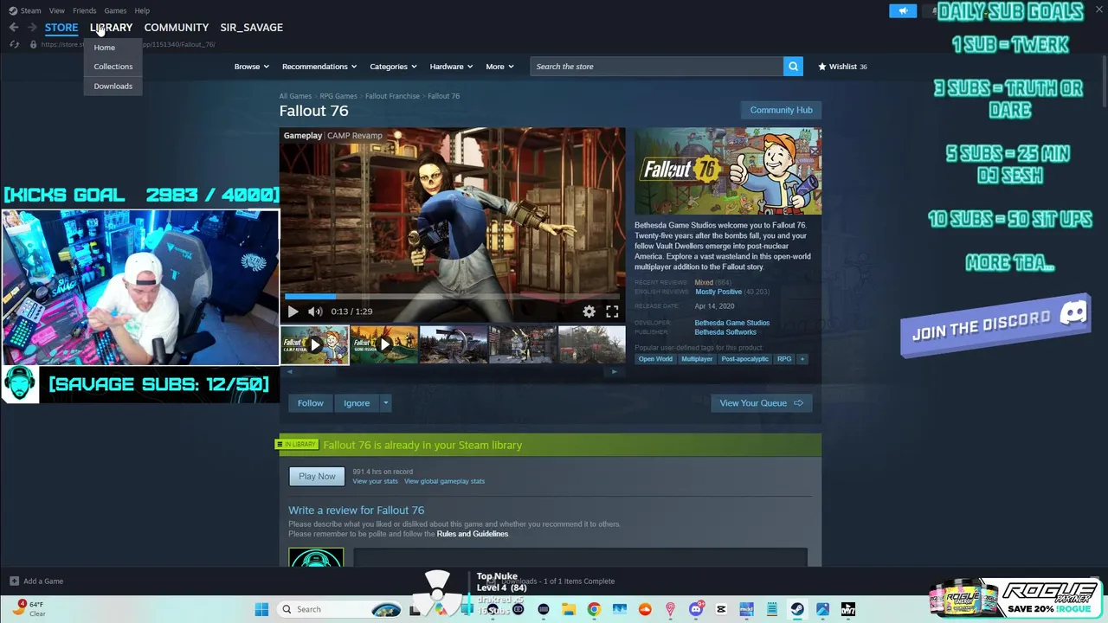Expand the More dropdown
1108x623 pixels.
point(499,67)
